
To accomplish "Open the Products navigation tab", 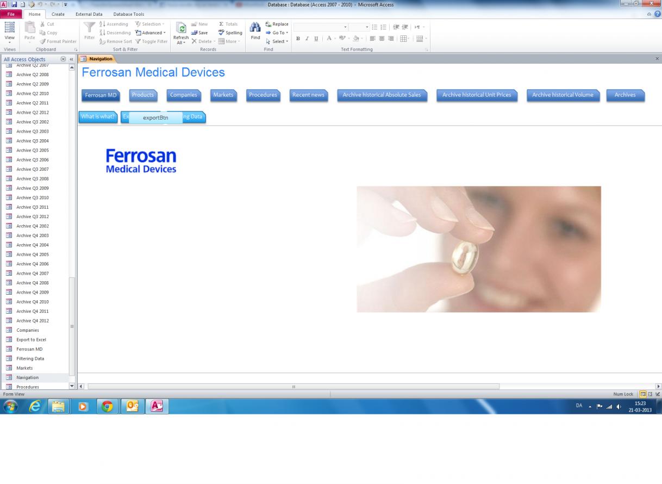I will click(143, 95).
